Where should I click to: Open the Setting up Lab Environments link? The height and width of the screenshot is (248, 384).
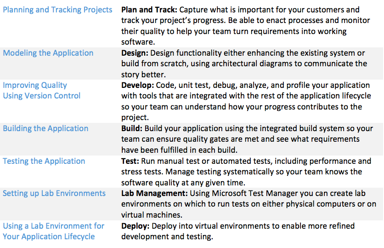click(x=54, y=193)
